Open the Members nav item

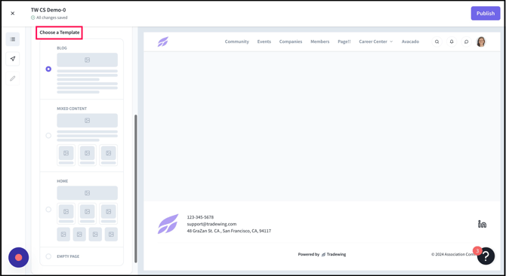319,41
